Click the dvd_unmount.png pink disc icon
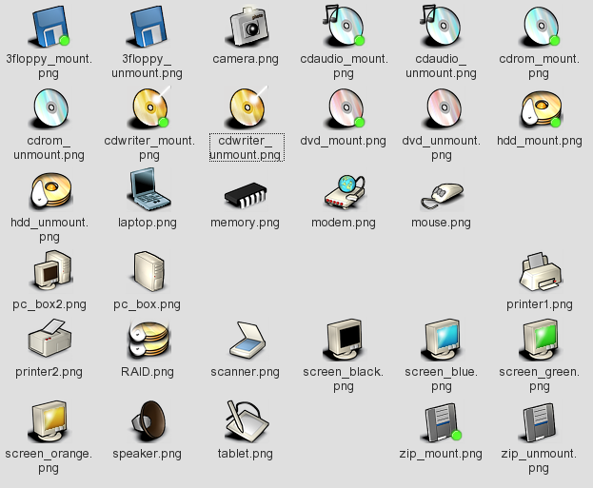This screenshot has width=593, height=488. (x=442, y=108)
